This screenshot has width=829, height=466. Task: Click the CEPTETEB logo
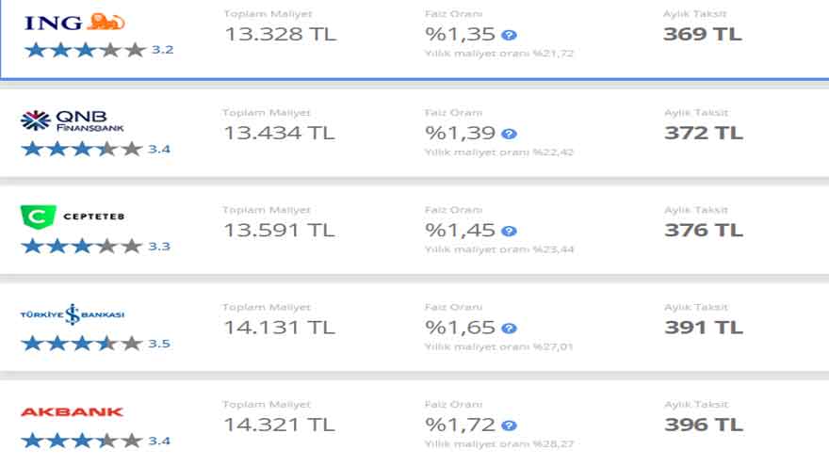[73, 217]
